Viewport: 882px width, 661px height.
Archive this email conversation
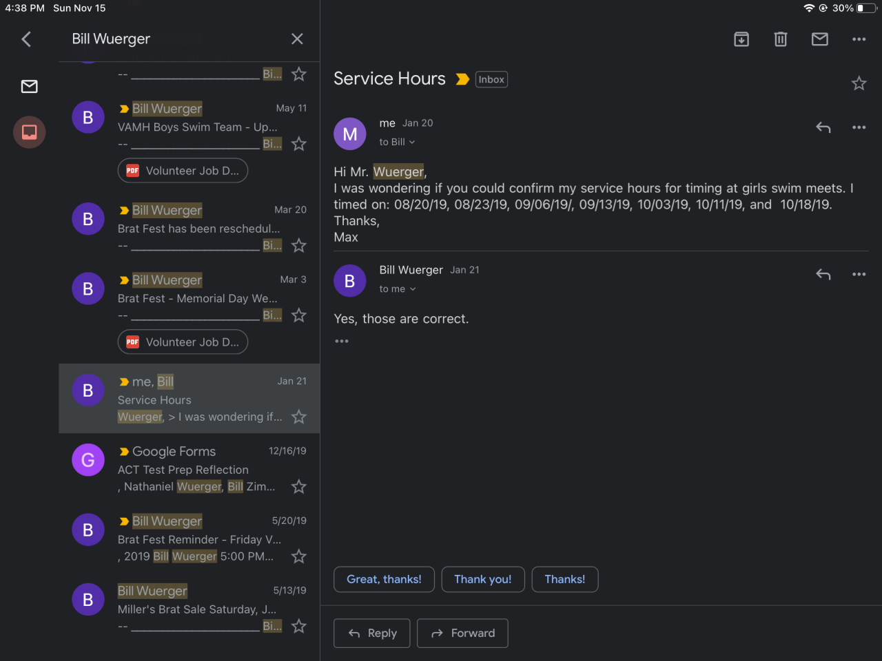(741, 39)
